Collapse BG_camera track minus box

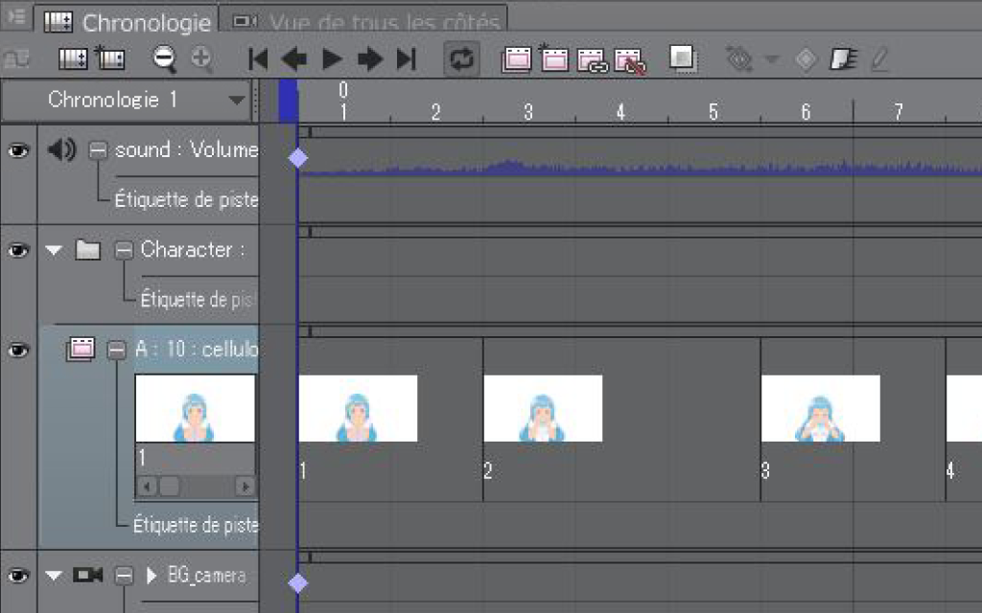[124, 575]
